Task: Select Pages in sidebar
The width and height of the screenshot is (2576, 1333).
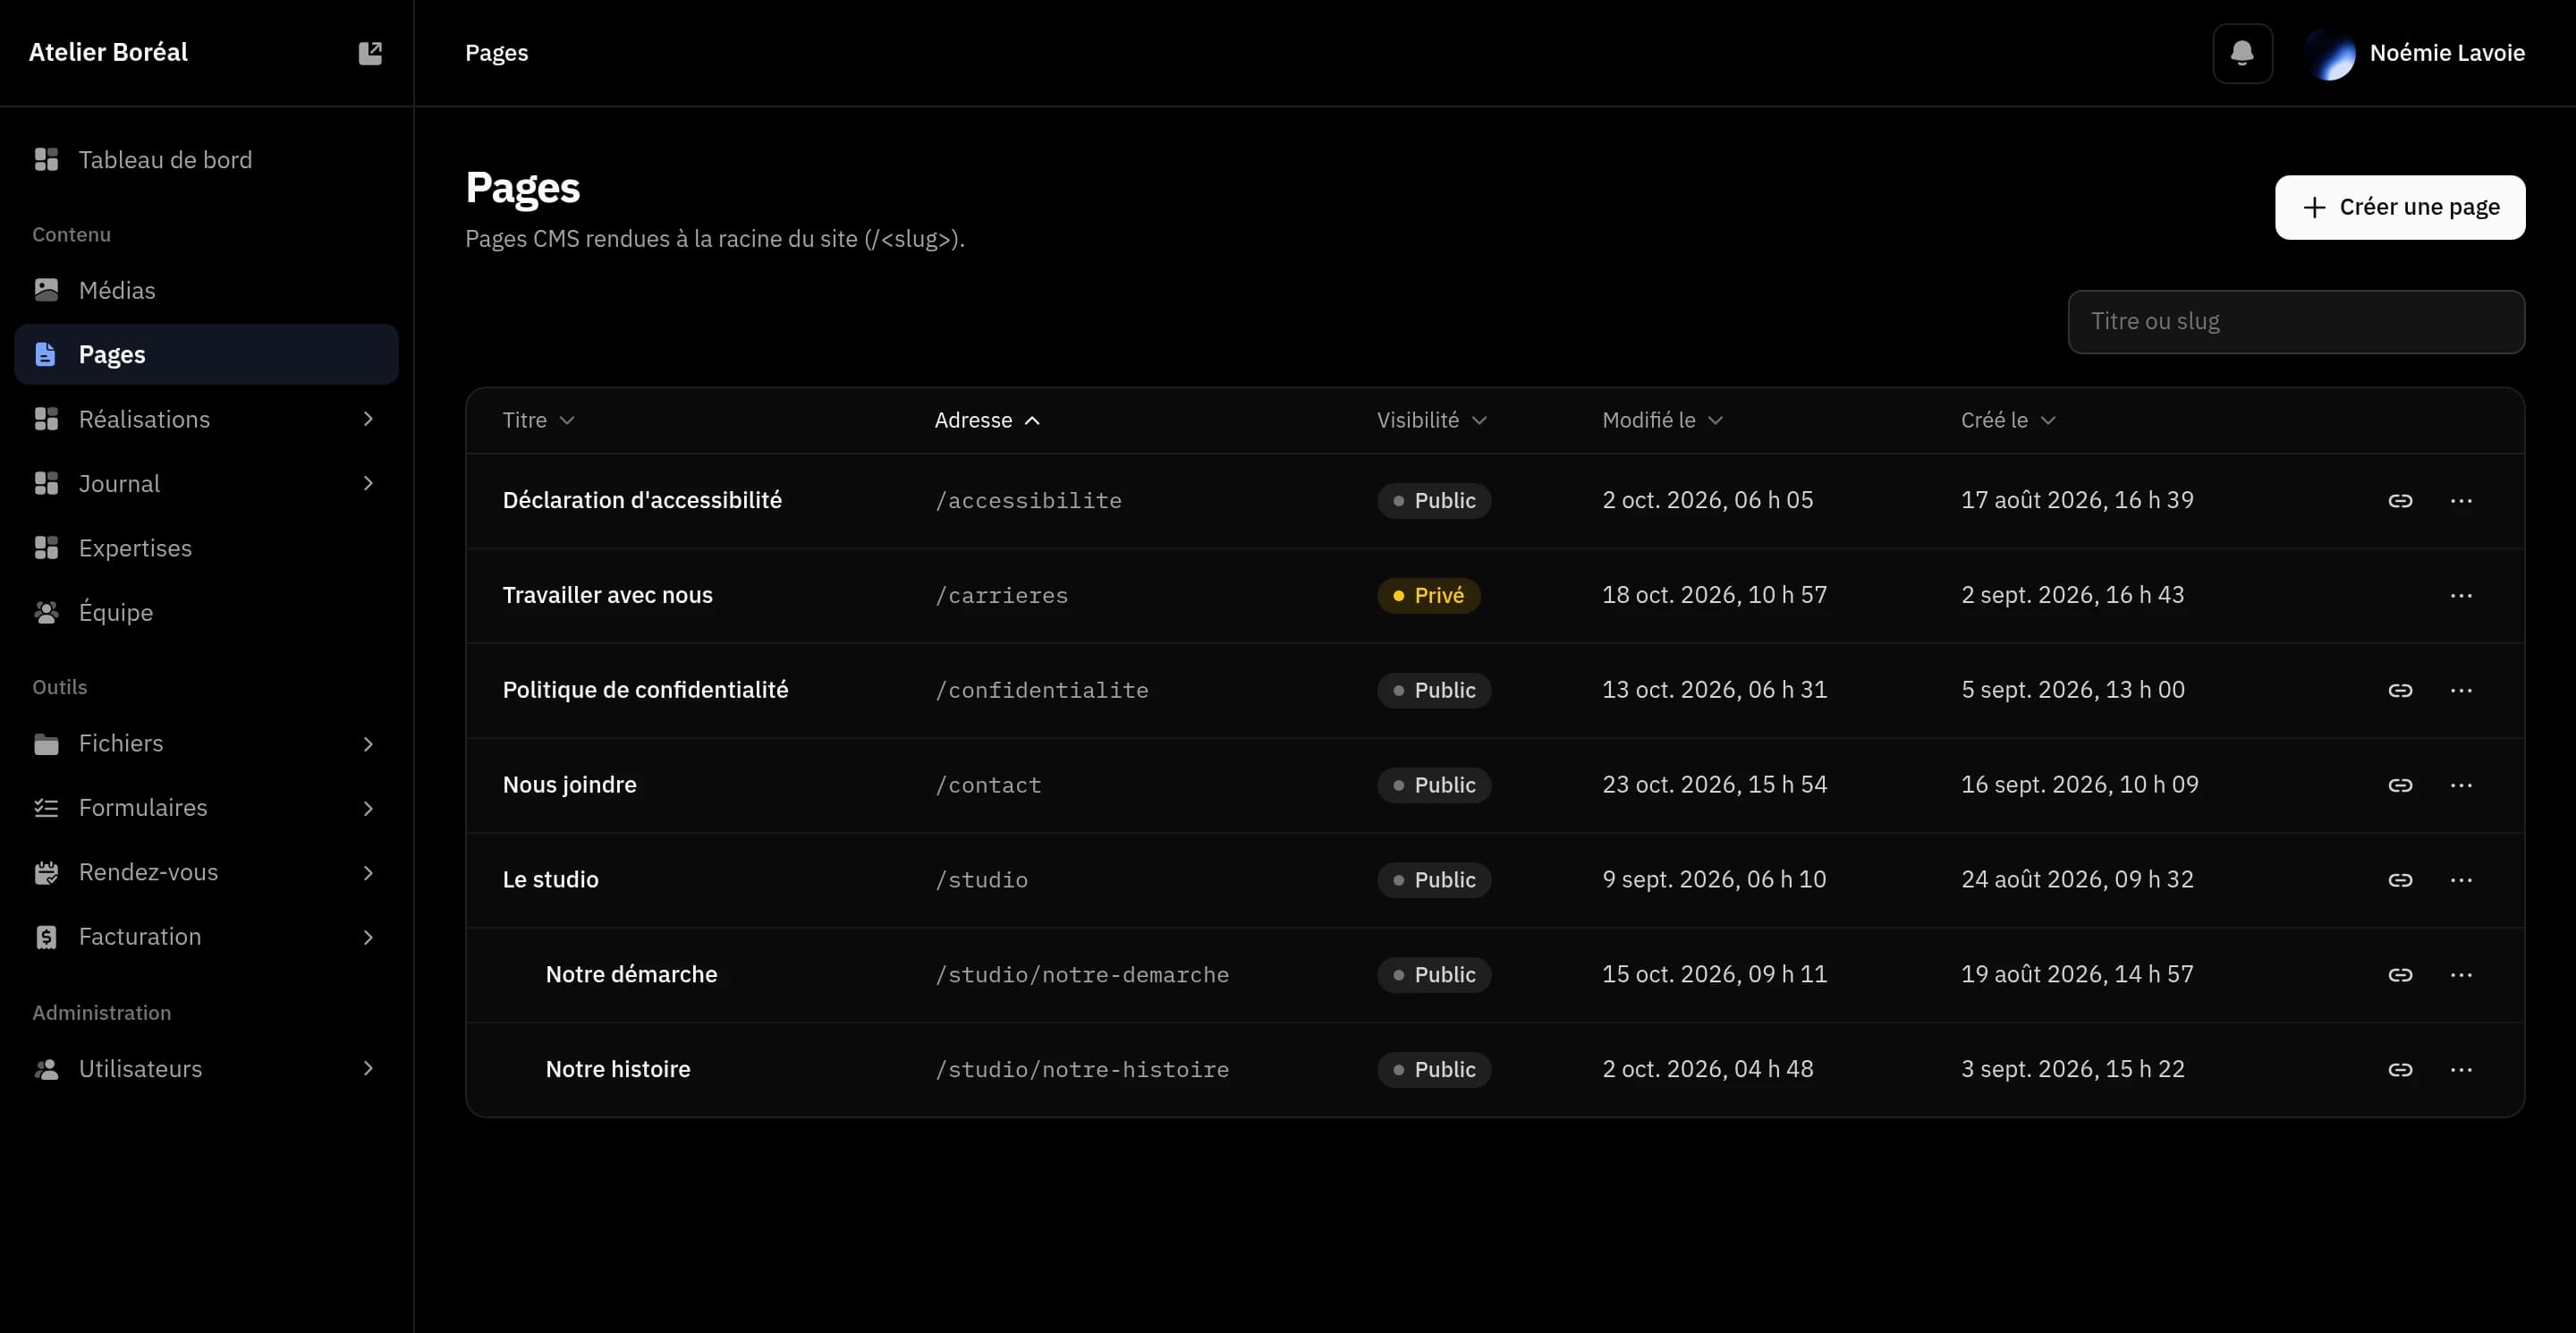Action: coord(207,354)
